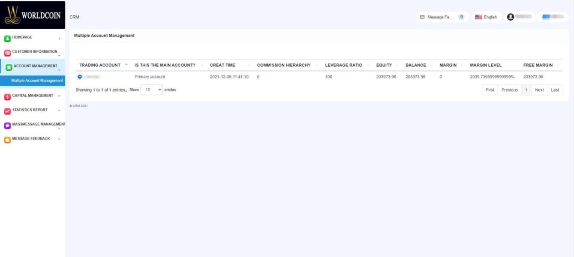The width and height of the screenshot is (574, 257).
Task: Open Massmessage Management menu
Action: (33, 125)
